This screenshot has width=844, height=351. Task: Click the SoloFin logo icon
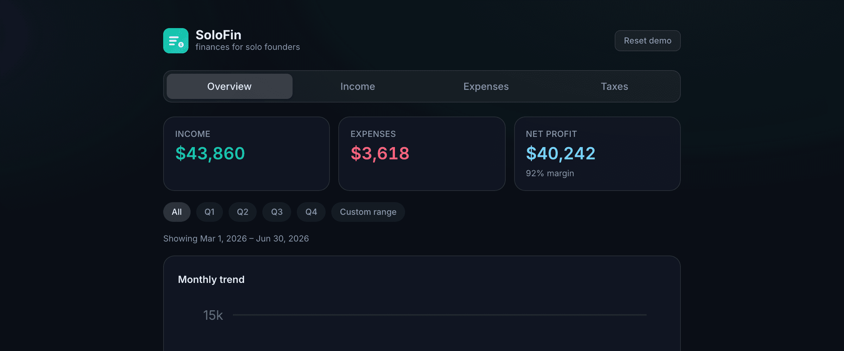pyautogui.click(x=176, y=41)
